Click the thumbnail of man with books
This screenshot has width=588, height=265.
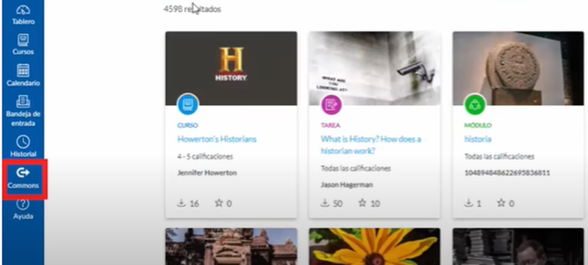518,246
